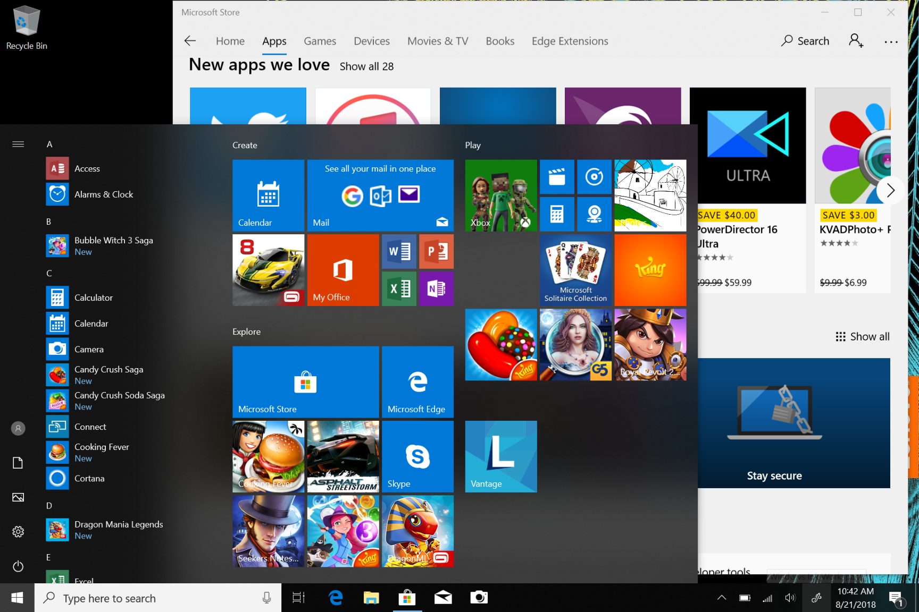This screenshot has width=919, height=612.
Task: Click the Search button in Microsoft Store
Action: click(805, 41)
